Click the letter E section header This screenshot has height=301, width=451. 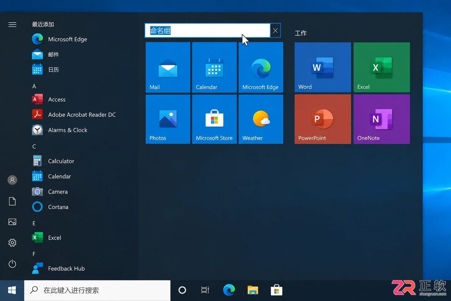point(34,223)
